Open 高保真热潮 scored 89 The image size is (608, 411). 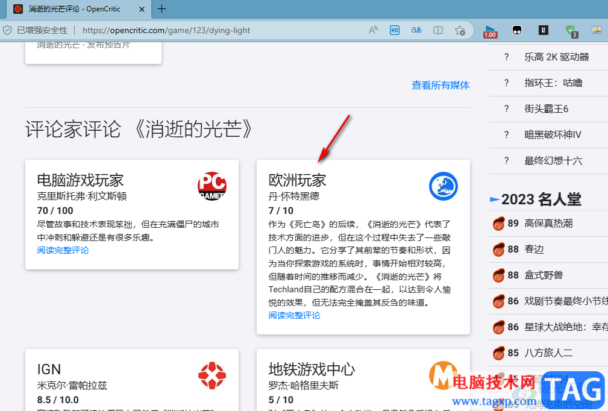coord(548,224)
